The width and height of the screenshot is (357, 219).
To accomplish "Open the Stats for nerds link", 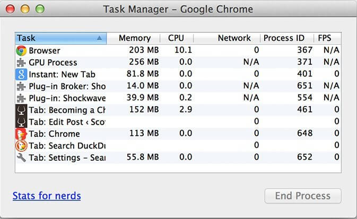I will tap(47, 196).
